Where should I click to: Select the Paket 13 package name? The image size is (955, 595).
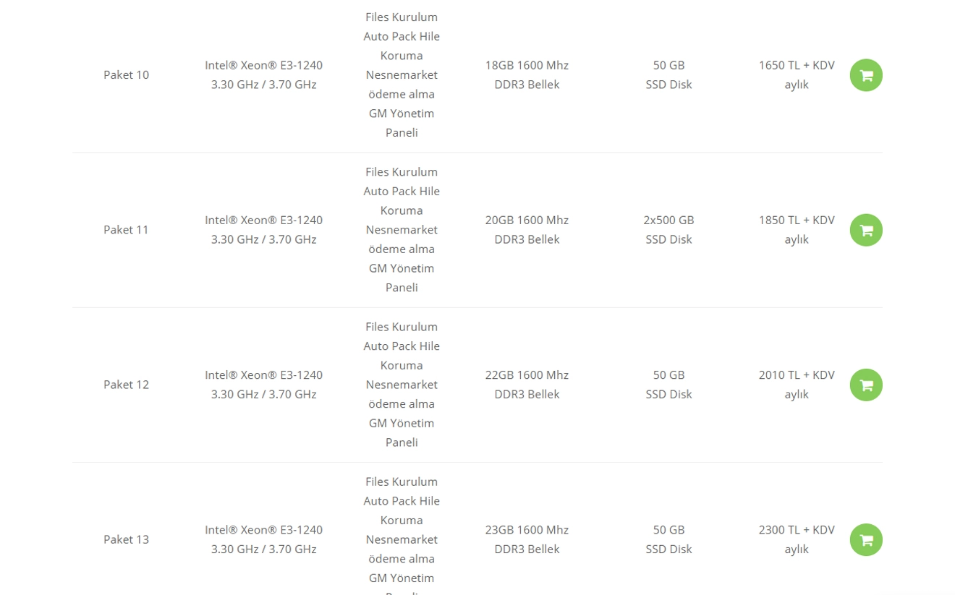click(126, 539)
